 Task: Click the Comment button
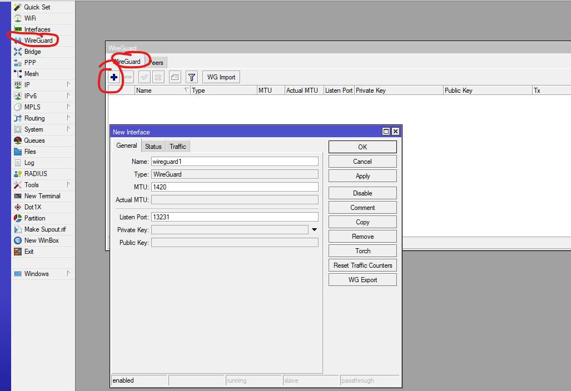click(363, 208)
